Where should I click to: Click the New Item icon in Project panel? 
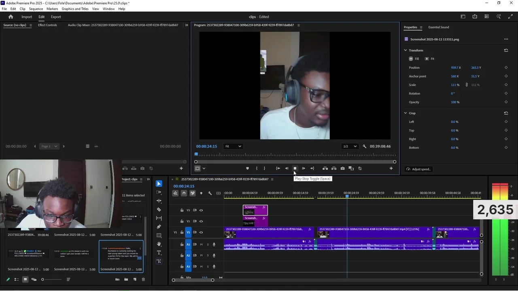click(x=135, y=279)
